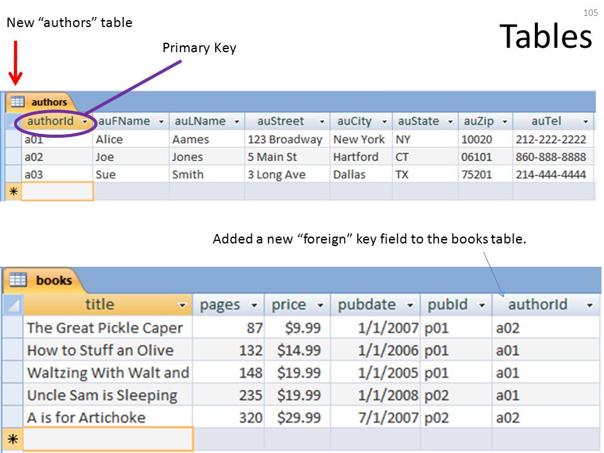604x453 pixels.
Task: Select all rows via books table corner selector
Action: 13,305
